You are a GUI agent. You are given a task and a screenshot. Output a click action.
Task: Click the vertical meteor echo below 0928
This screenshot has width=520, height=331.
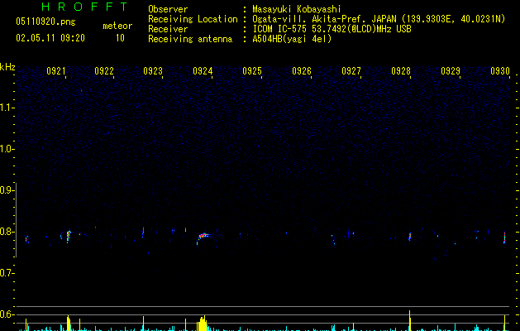pyautogui.click(x=410, y=236)
